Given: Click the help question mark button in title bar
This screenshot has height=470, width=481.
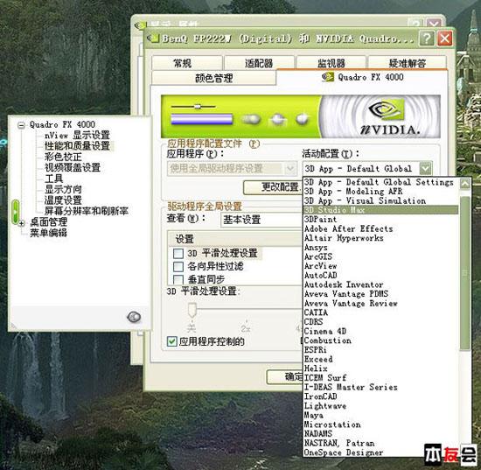Looking at the screenshot, I should point(427,39).
